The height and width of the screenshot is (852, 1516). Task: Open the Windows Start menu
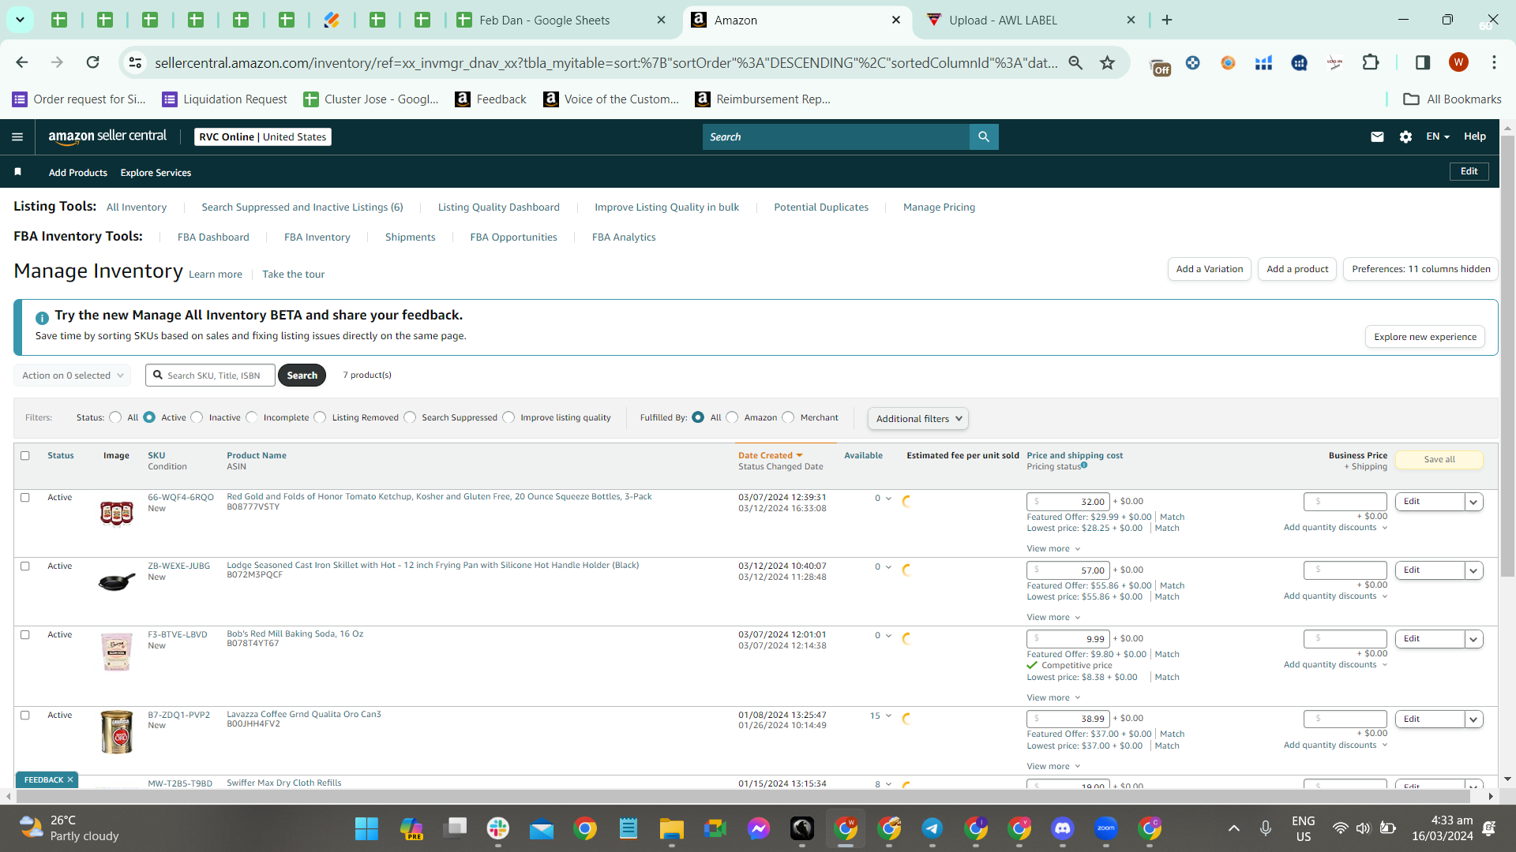pos(366,828)
